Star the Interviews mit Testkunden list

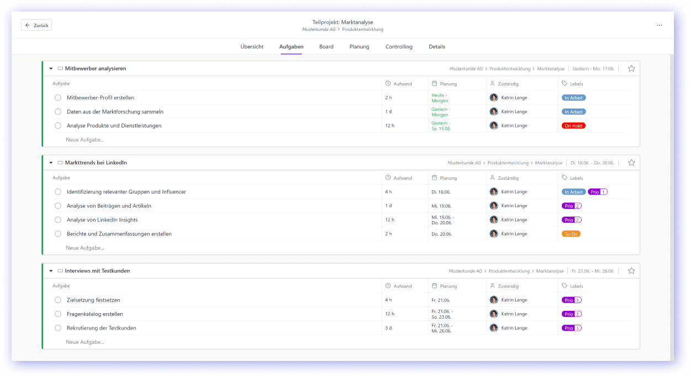tap(631, 271)
